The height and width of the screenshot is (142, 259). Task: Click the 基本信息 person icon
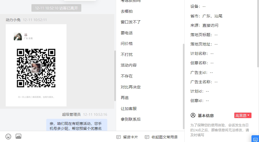[x=193, y=115]
